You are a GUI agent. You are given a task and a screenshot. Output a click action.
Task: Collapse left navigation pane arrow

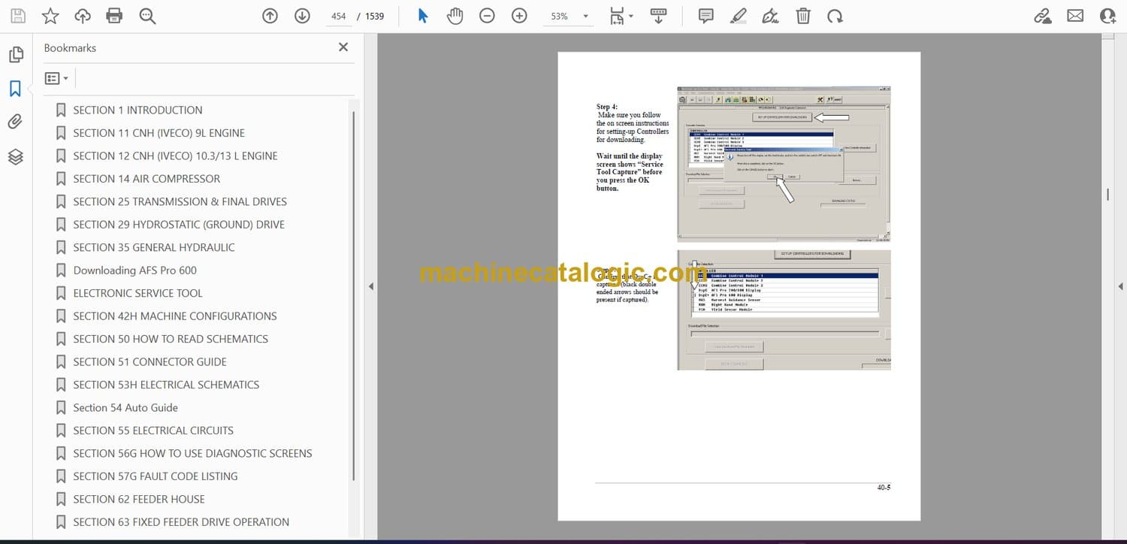pyautogui.click(x=370, y=286)
